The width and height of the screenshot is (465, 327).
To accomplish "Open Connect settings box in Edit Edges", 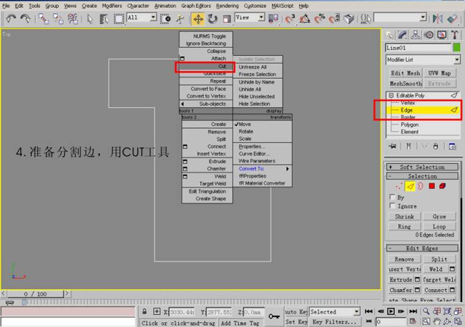I will [x=452, y=290].
